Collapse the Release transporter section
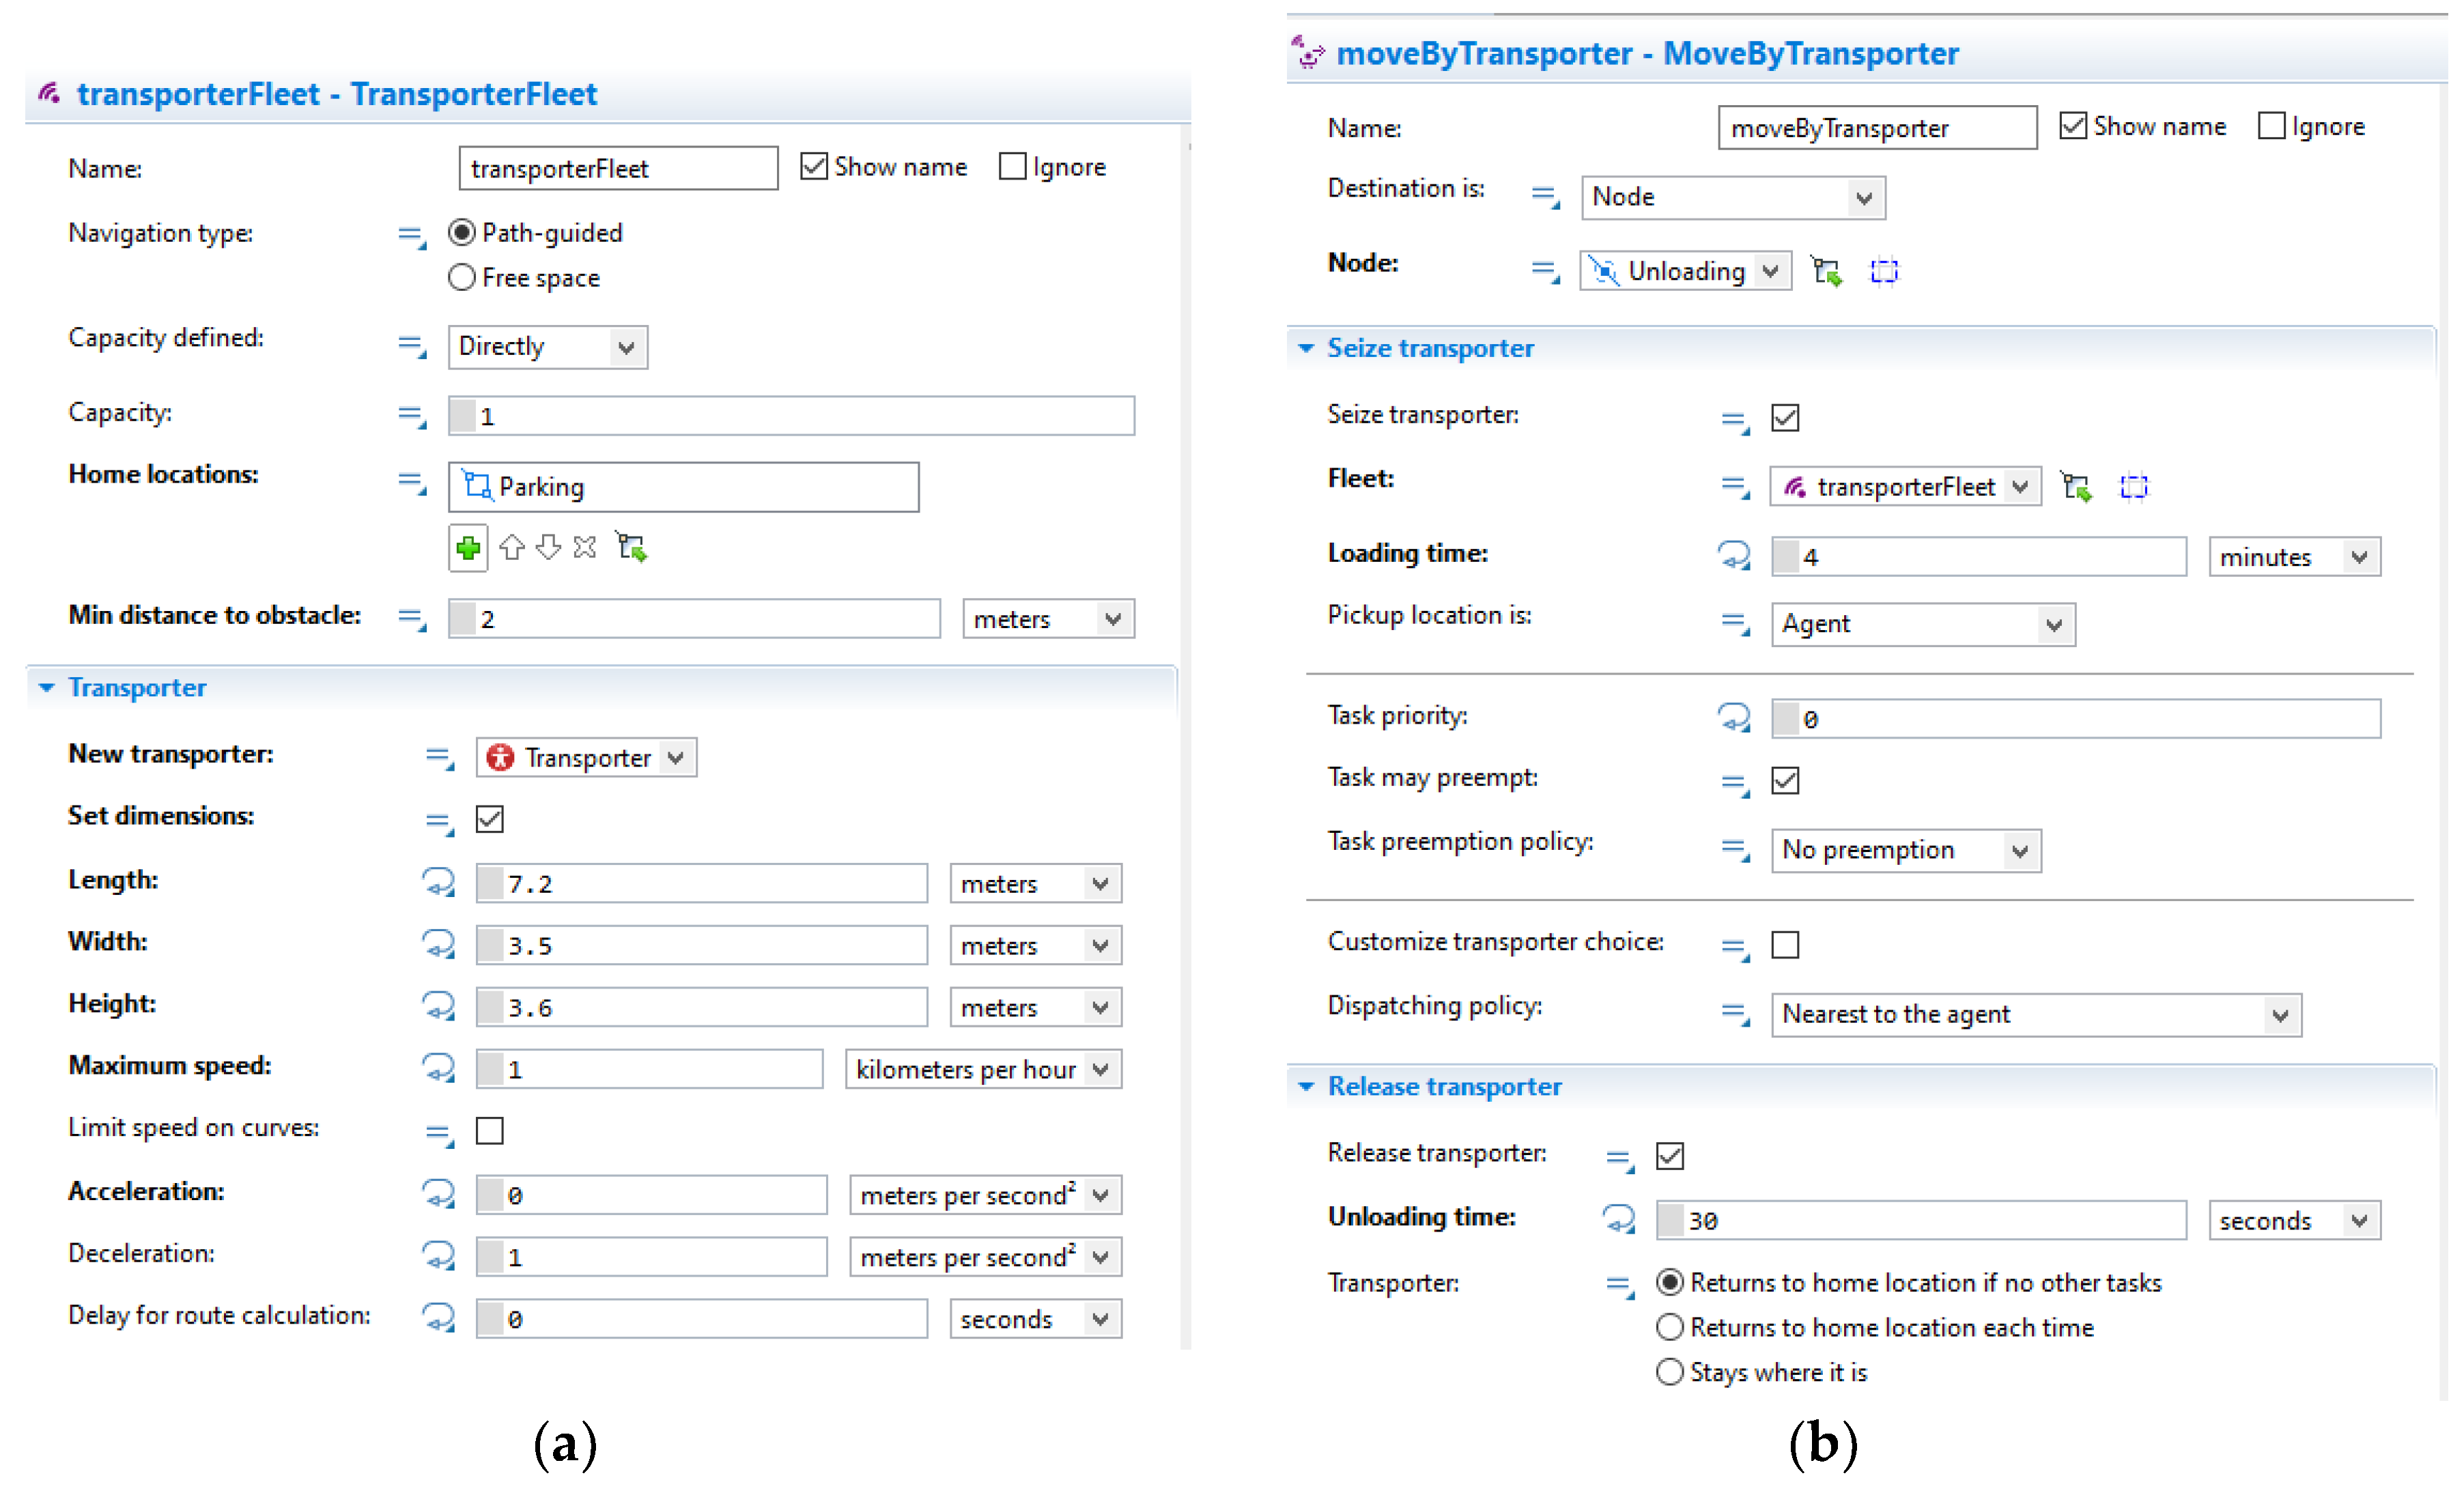This screenshot has height=1493, width=2464. coord(1305,1086)
